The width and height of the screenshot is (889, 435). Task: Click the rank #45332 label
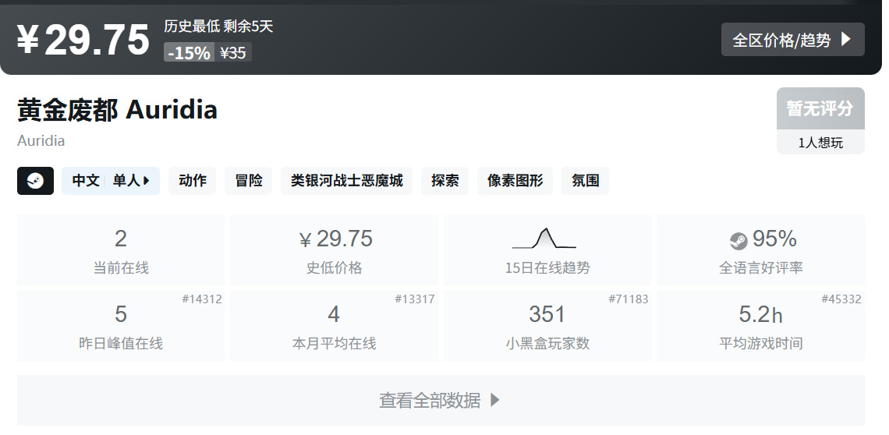point(841,299)
